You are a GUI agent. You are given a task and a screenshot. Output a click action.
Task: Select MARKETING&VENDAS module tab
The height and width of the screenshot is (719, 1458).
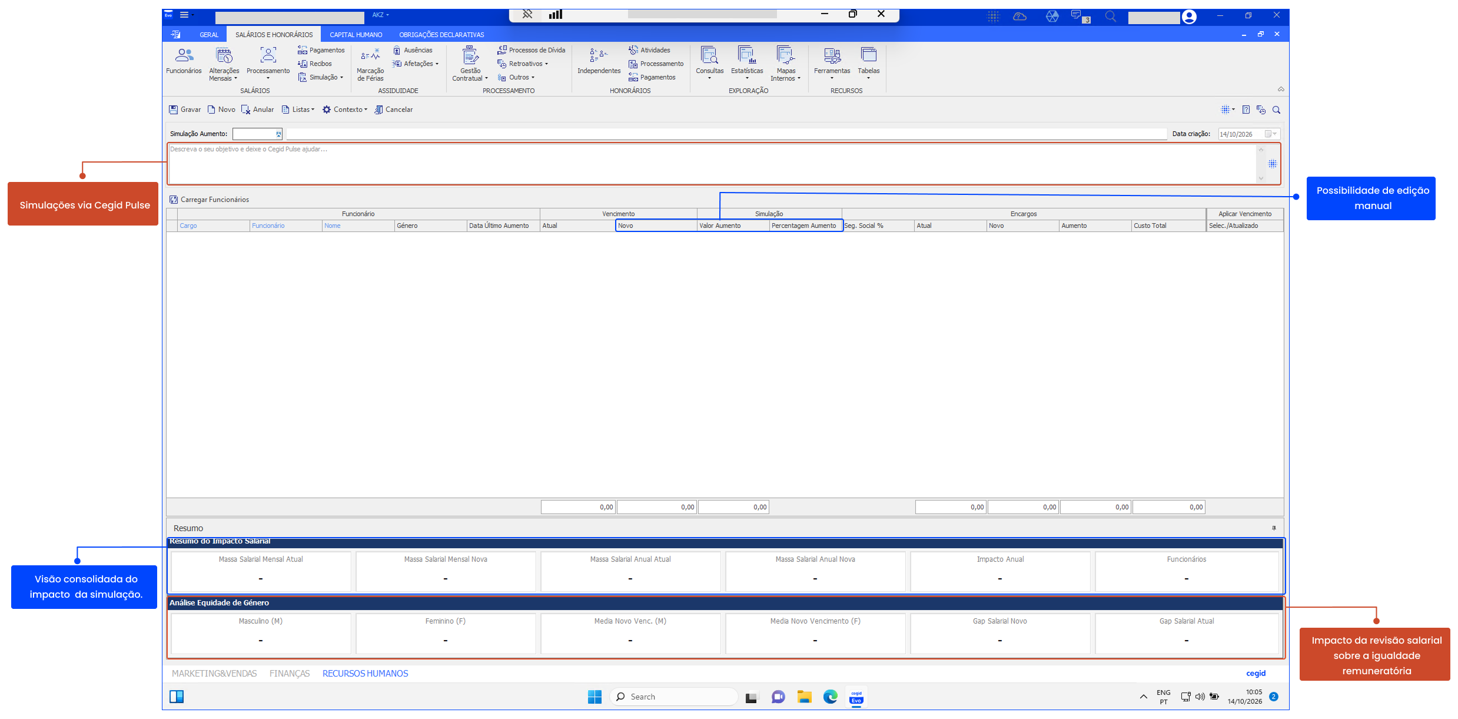pyautogui.click(x=214, y=673)
